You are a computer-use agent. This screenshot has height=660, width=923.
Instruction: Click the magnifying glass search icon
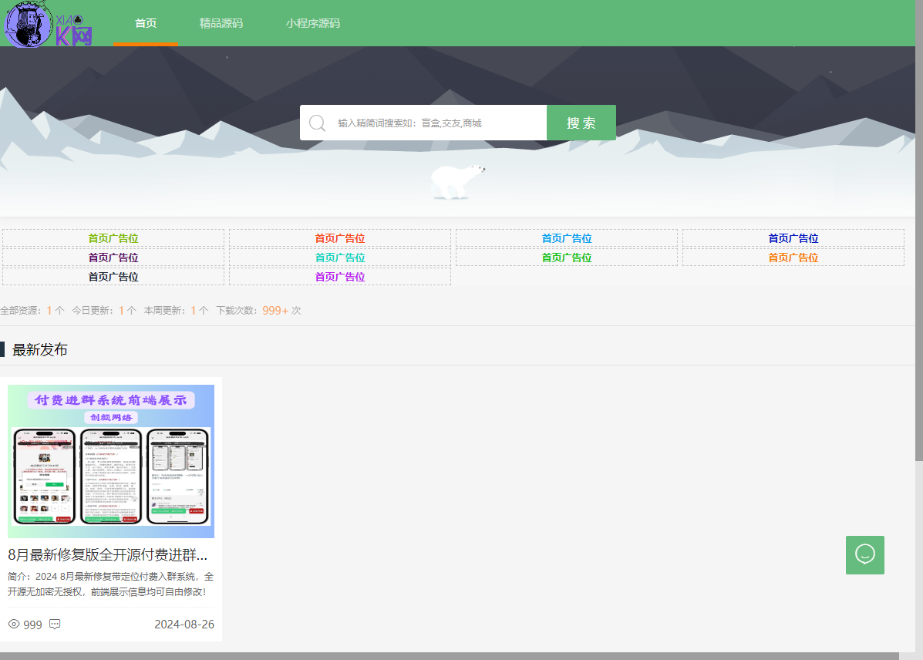coord(317,123)
